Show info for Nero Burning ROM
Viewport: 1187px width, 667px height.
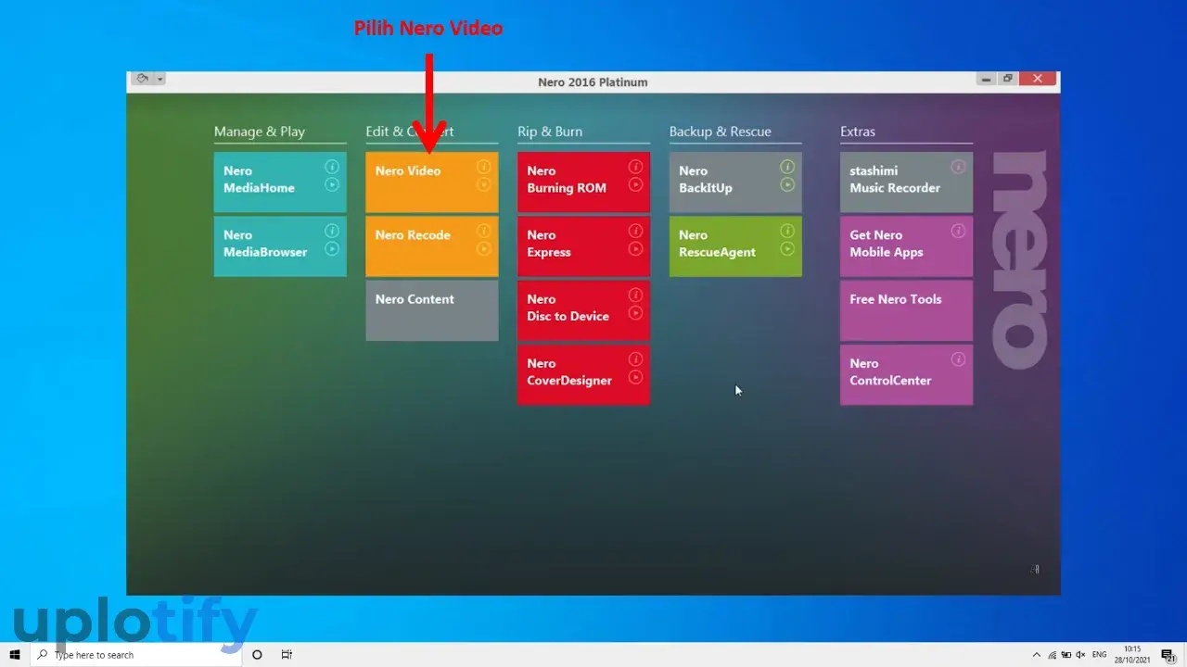coord(635,167)
